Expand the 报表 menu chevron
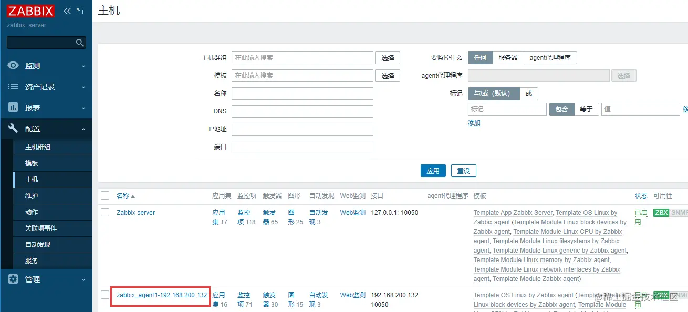The width and height of the screenshot is (688, 312). point(84,108)
